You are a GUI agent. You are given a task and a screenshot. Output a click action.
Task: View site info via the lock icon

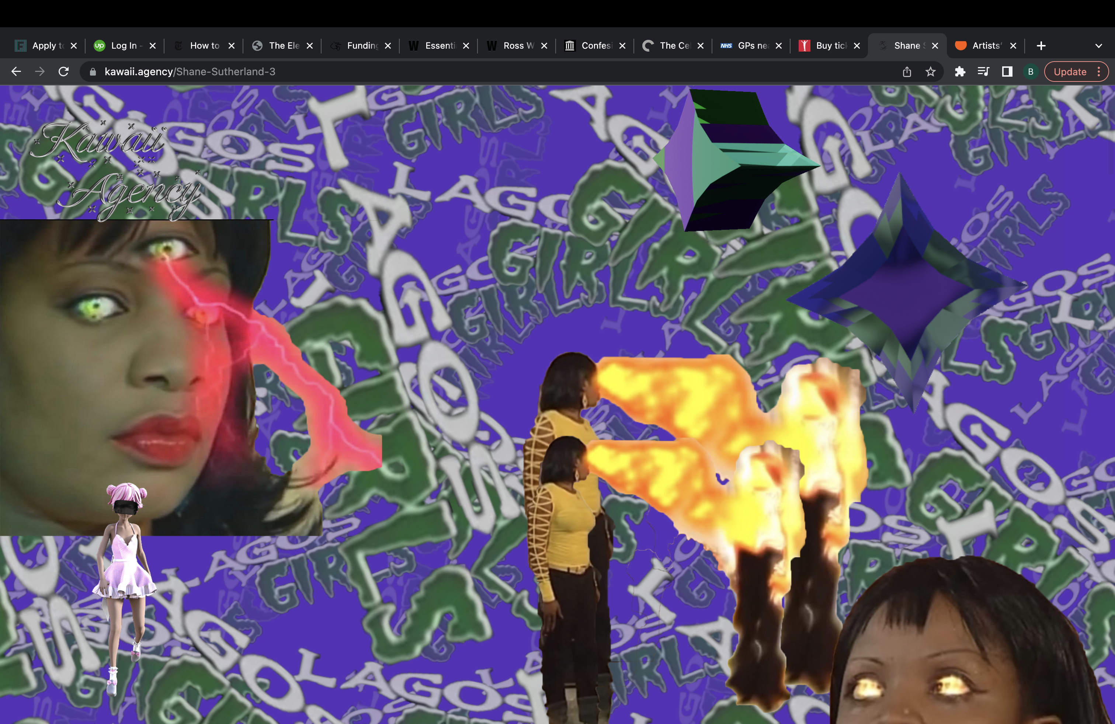tap(93, 72)
